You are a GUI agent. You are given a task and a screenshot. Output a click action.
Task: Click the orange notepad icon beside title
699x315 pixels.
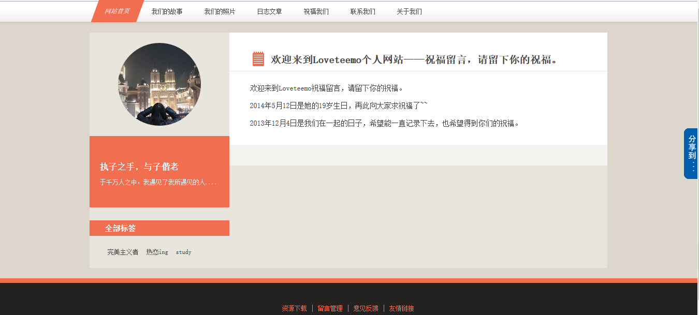click(258, 59)
